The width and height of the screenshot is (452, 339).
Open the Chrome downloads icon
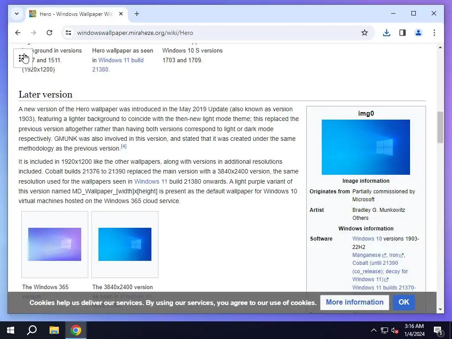tap(387, 33)
